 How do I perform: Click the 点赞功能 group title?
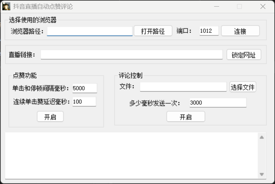point(25,75)
